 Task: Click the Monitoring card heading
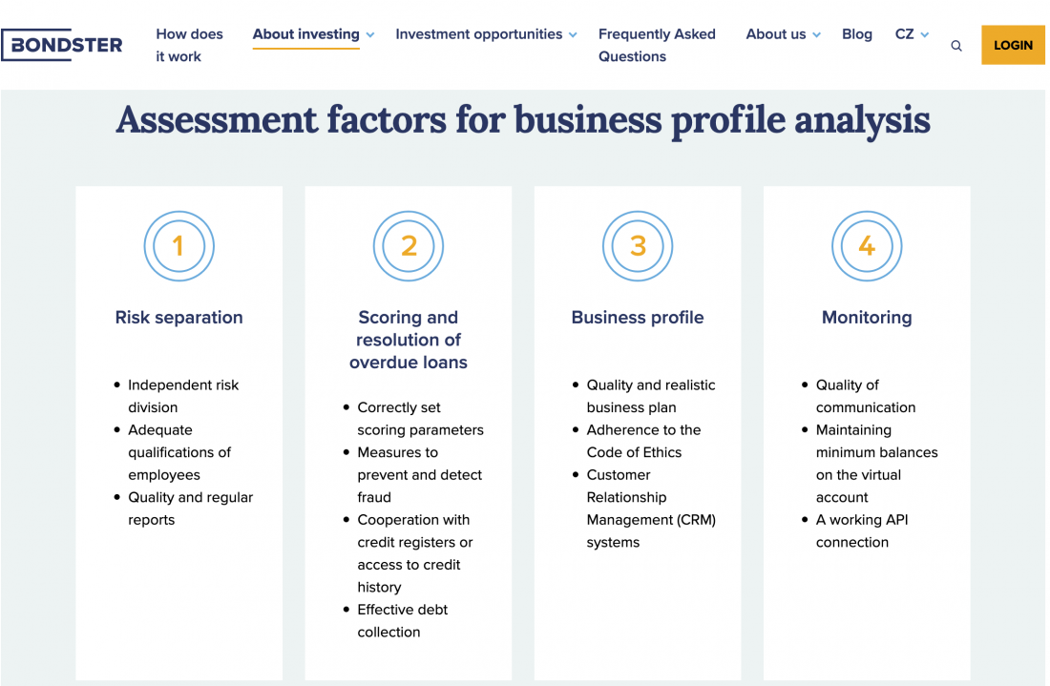point(867,317)
